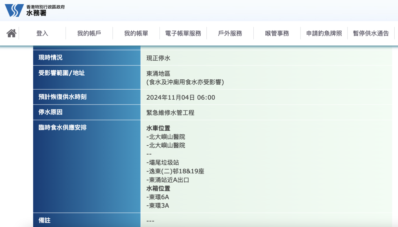Open the 我的帳戶 menu item
398x227 pixels.
coord(89,34)
